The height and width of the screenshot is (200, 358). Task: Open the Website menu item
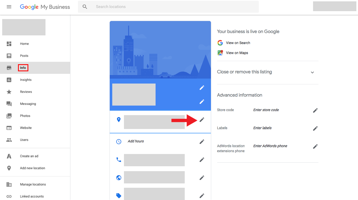[26, 128]
